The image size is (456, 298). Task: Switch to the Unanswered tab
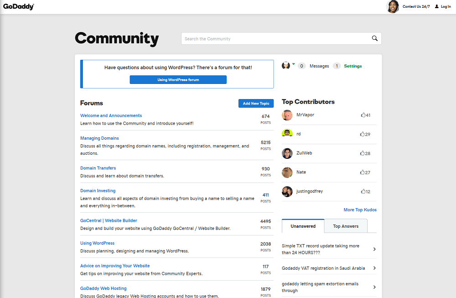tap(303, 226)
